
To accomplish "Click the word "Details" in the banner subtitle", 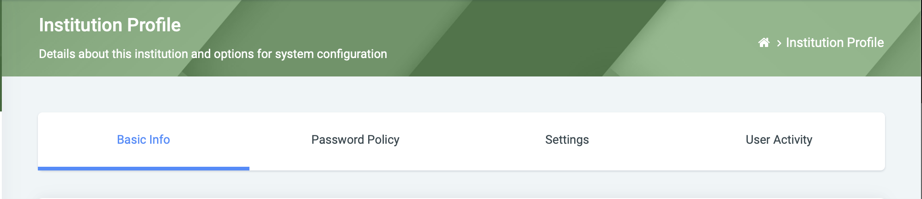I will 57,54.
